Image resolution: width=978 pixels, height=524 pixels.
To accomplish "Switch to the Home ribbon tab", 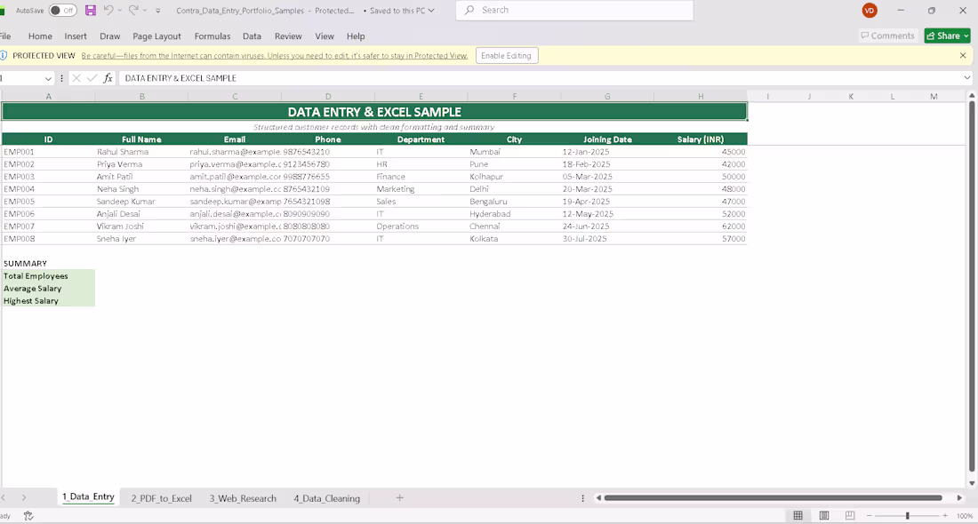I will click(40, 36).
